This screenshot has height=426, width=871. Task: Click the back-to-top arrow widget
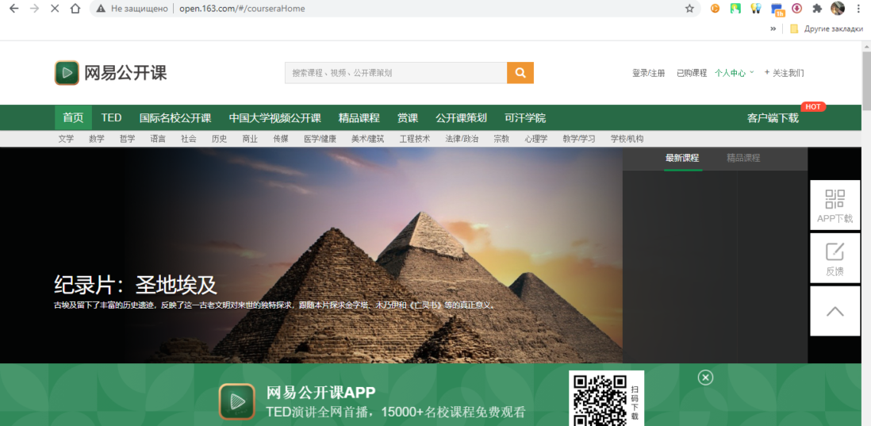pos(835,311)
